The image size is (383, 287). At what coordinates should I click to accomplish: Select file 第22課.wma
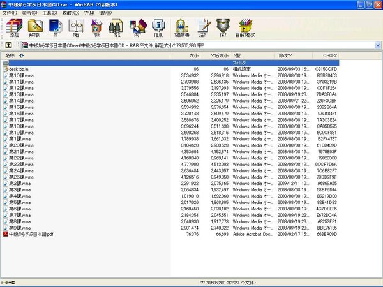tap(21, 158)
